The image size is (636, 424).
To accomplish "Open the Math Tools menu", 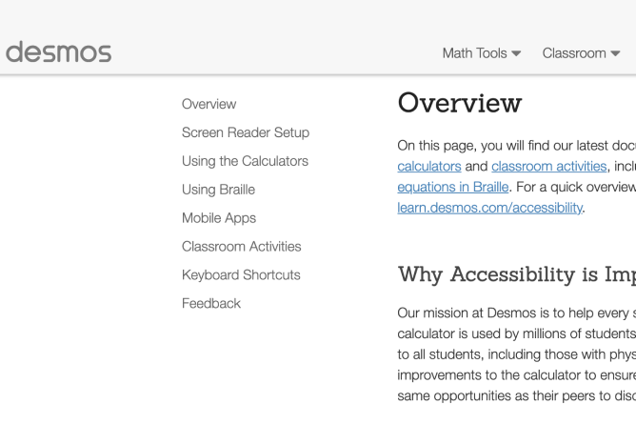I will point(474,53).
